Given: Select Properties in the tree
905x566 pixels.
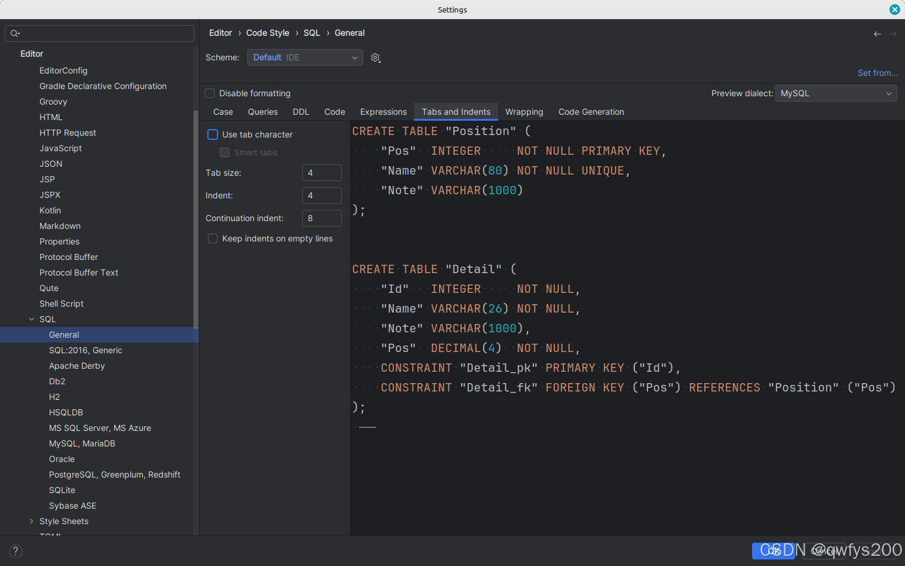Looking at the screenshot, I should coord(59,241).
